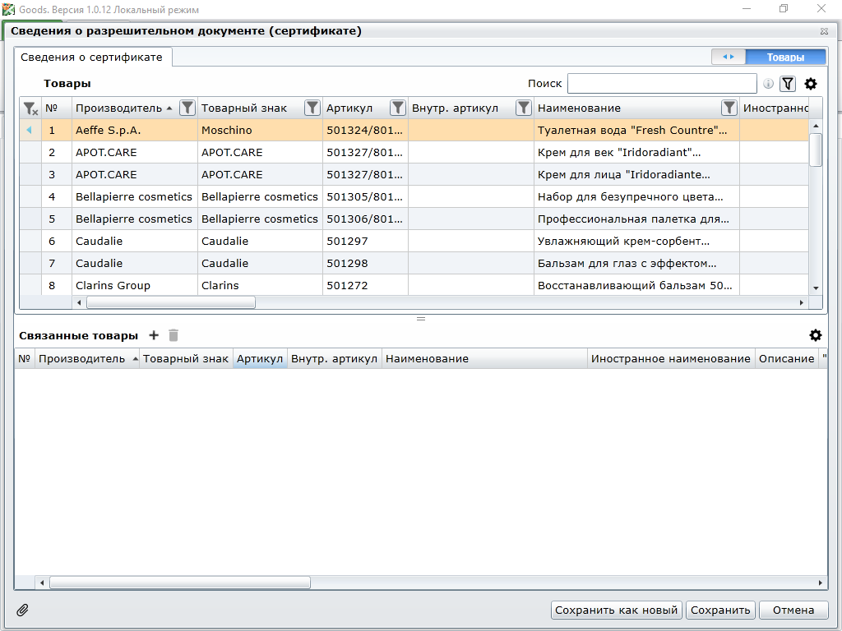Open filter for Внутр. артикул column
Viewport: 842px width, 631px height.
tap(523, 108)
